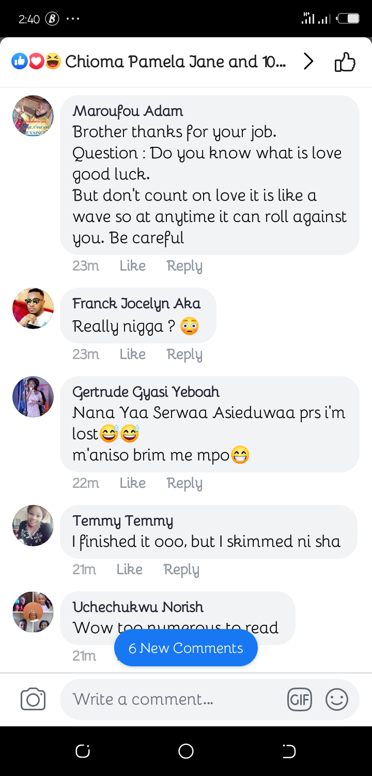
Task: View who reacted: Chioma Pamela Jane and others
Action: [x=175, y=62]
